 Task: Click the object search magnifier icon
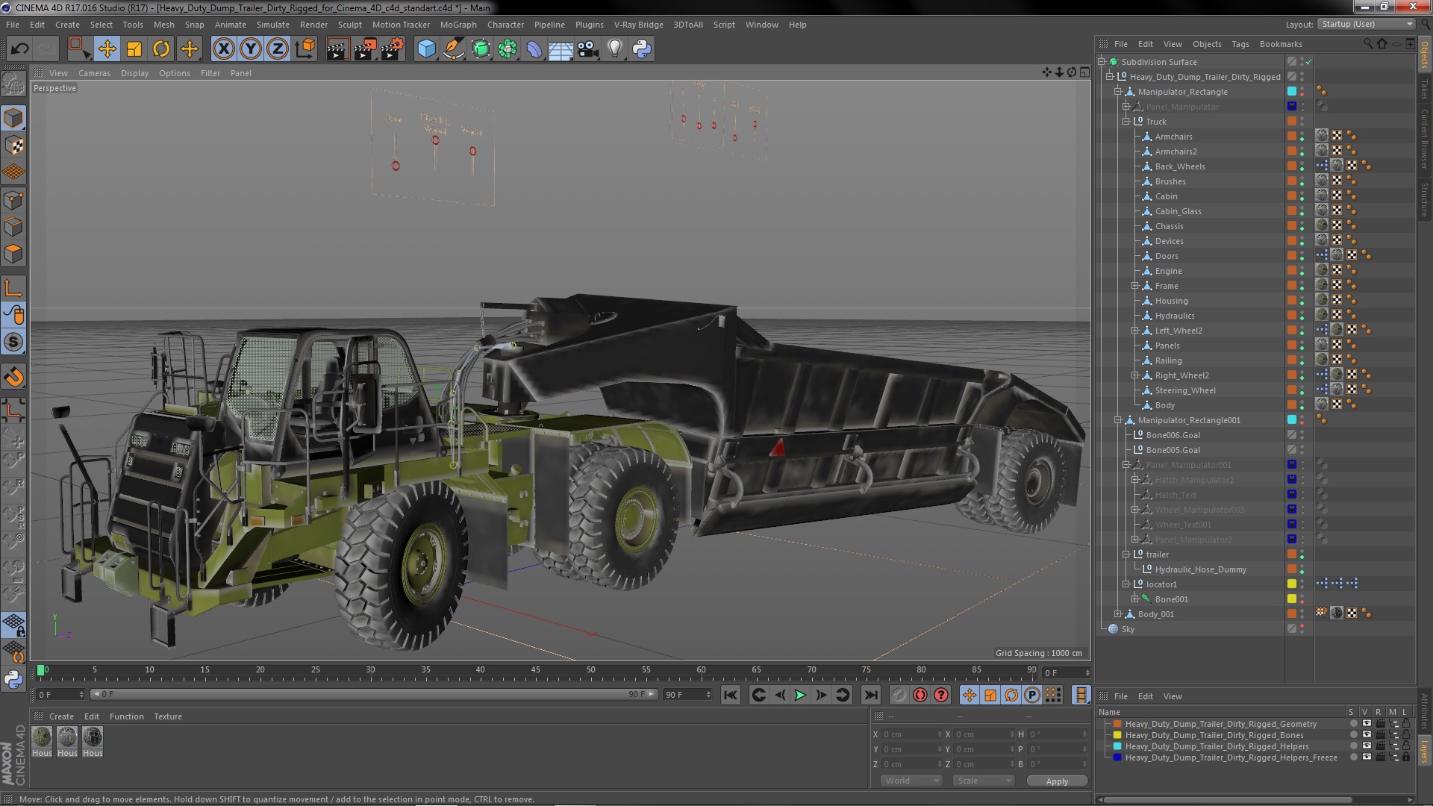click(1368, 43)
